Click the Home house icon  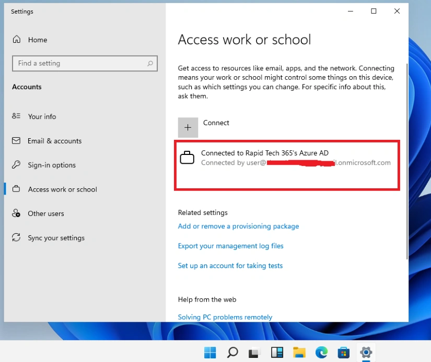click(x=17, y=40)
